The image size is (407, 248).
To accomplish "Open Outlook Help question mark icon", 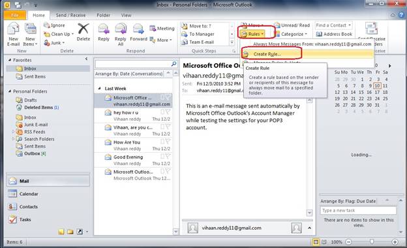I will click(401, 15).
